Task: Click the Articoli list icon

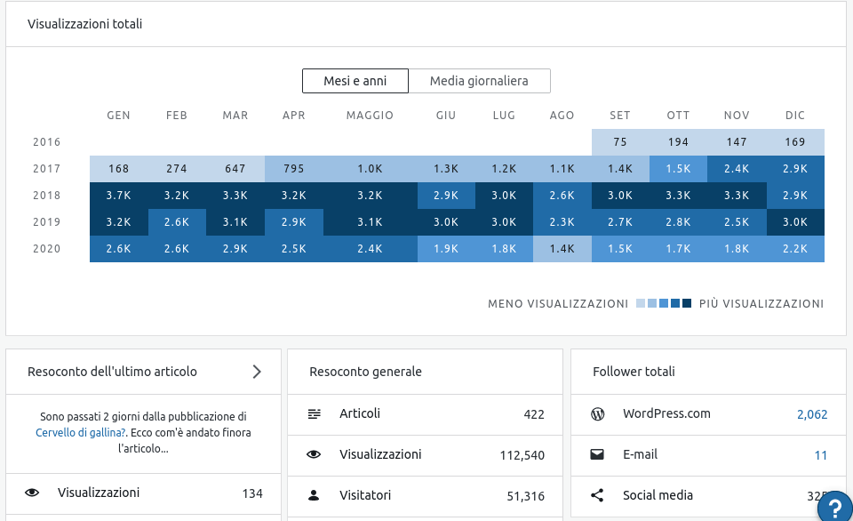Action: 314,414
